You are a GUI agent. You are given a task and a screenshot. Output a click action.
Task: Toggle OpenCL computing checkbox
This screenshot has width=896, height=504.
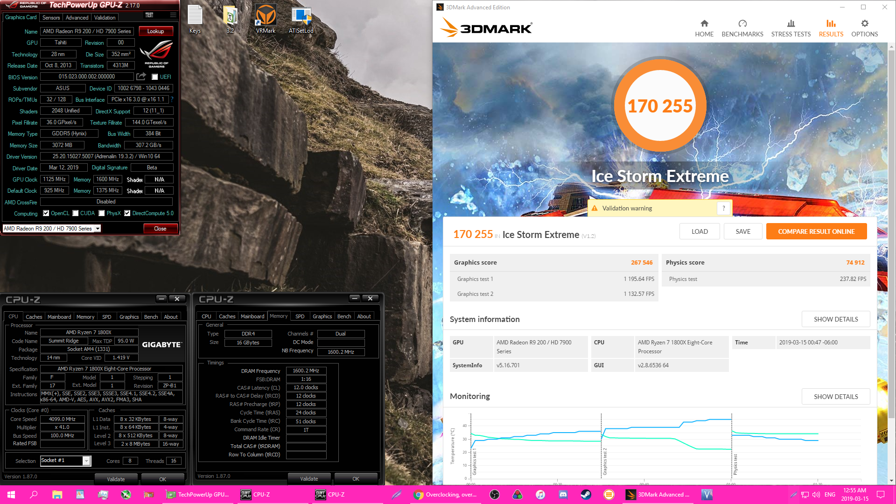pos(46,213)
